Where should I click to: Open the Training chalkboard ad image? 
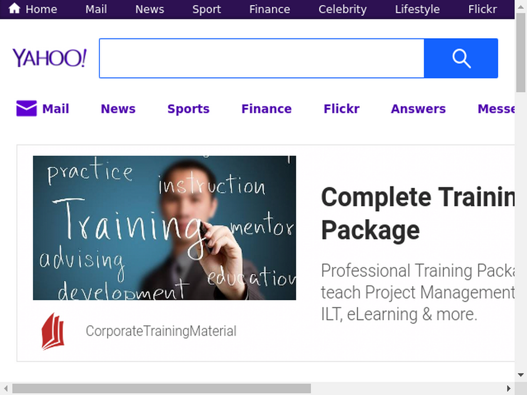click(164, 228)
